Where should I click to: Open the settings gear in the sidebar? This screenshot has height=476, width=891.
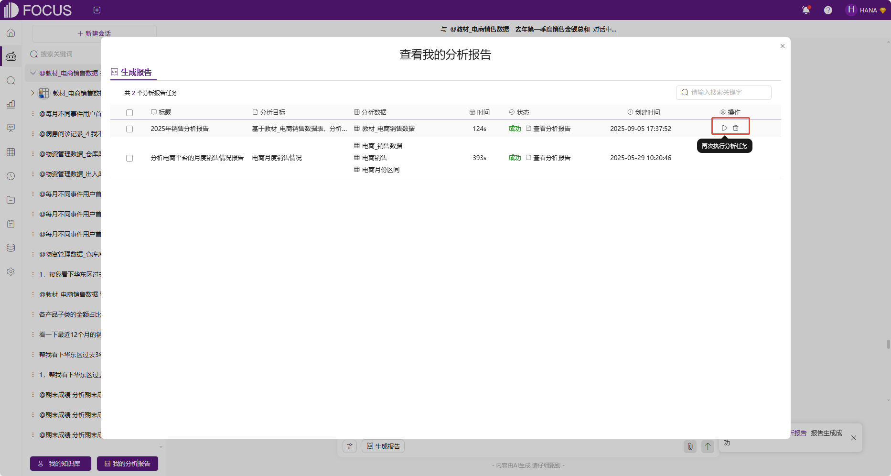point(11,271)
